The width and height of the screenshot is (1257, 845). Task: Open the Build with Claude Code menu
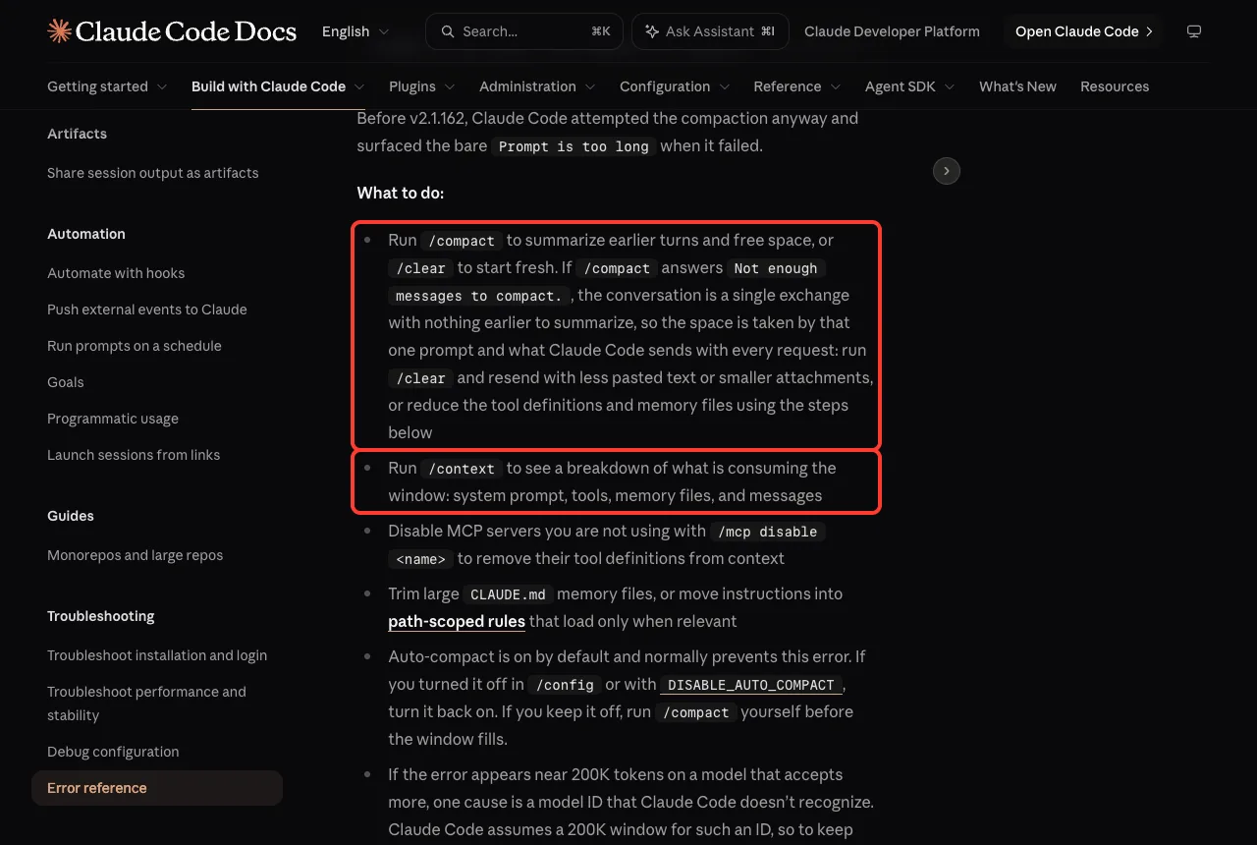(278, 86)
